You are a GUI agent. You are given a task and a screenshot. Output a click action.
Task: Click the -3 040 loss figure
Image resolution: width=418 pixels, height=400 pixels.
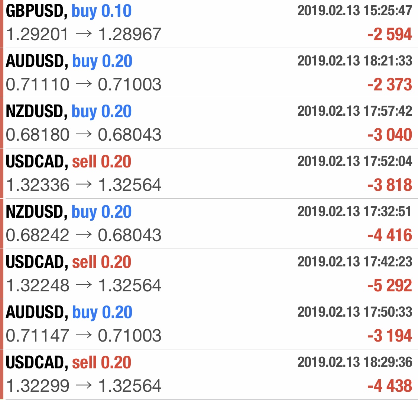[389, 135]
